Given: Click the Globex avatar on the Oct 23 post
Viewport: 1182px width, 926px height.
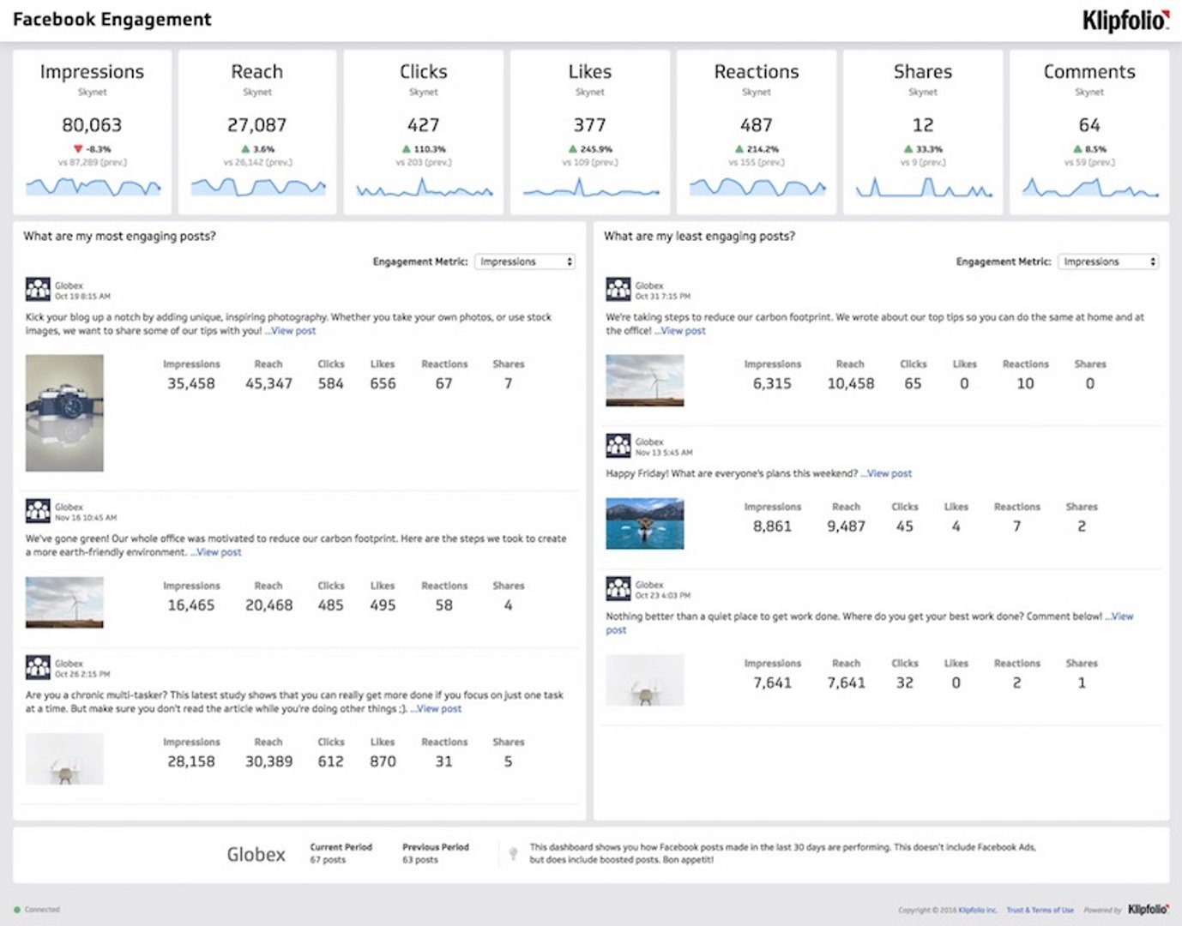Looking at the screenshot, I should pyautogui.click(x=618, y=591).
